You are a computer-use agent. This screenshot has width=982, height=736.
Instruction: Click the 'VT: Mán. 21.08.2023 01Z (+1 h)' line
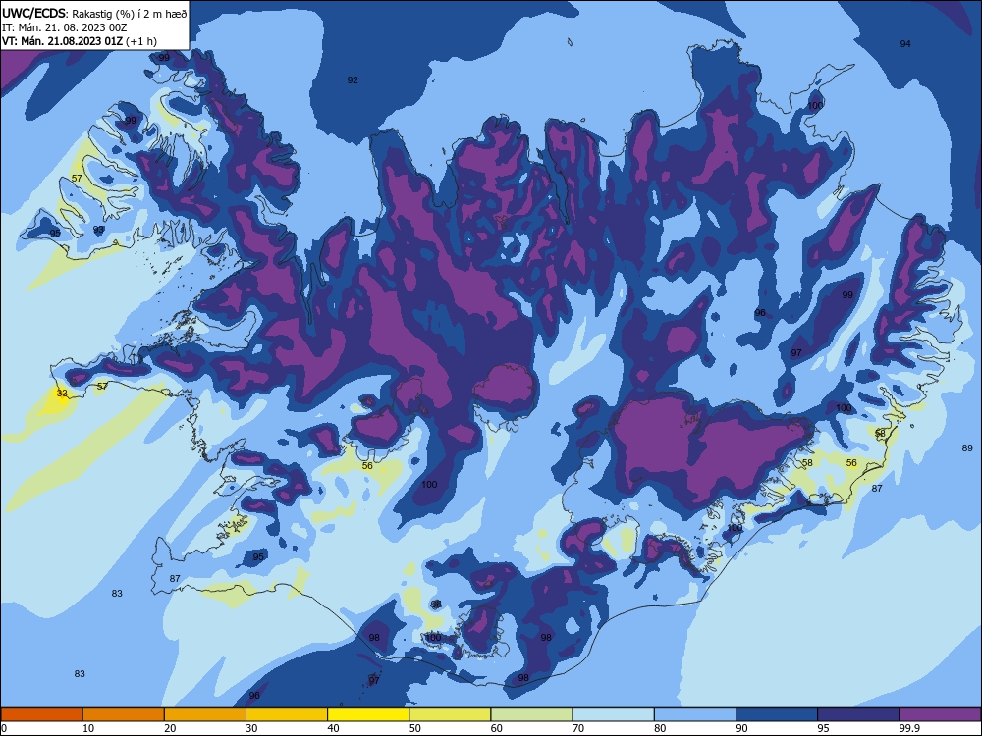pos(80,41)
